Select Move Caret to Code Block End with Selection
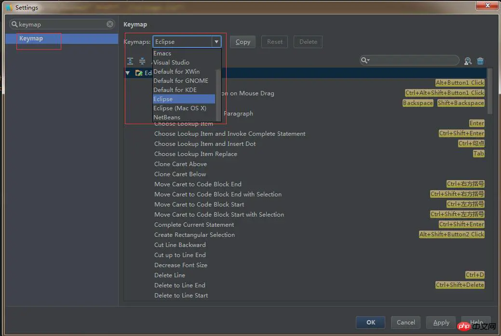 [218, 194]
